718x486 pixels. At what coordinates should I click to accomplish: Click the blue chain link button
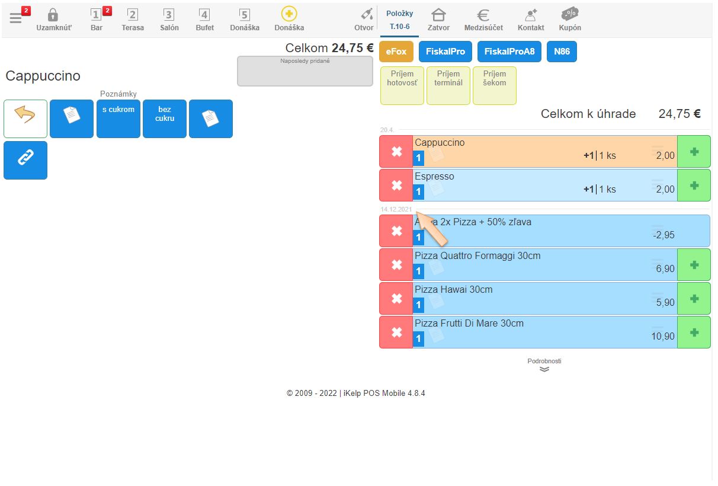coord(25,160)
